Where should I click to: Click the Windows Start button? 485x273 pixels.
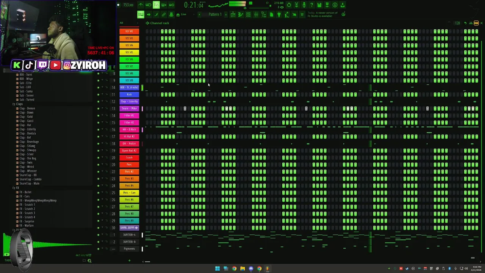click(217, 268)
